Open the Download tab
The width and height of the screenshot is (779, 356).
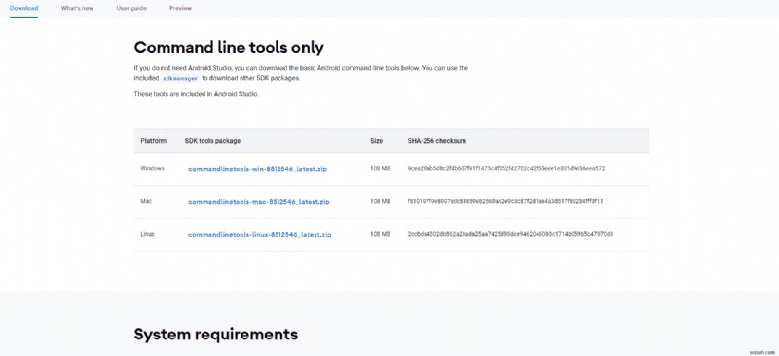23,8
